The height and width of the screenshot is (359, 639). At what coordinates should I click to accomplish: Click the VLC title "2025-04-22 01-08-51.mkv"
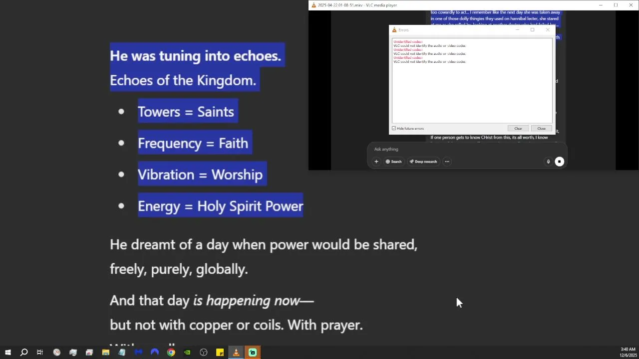(340, 5)
